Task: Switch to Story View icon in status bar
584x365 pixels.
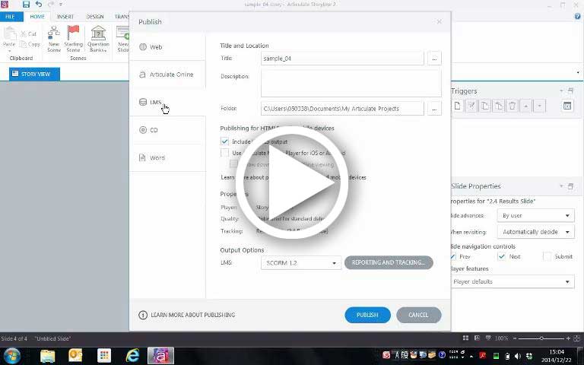Action: point(465,338)
